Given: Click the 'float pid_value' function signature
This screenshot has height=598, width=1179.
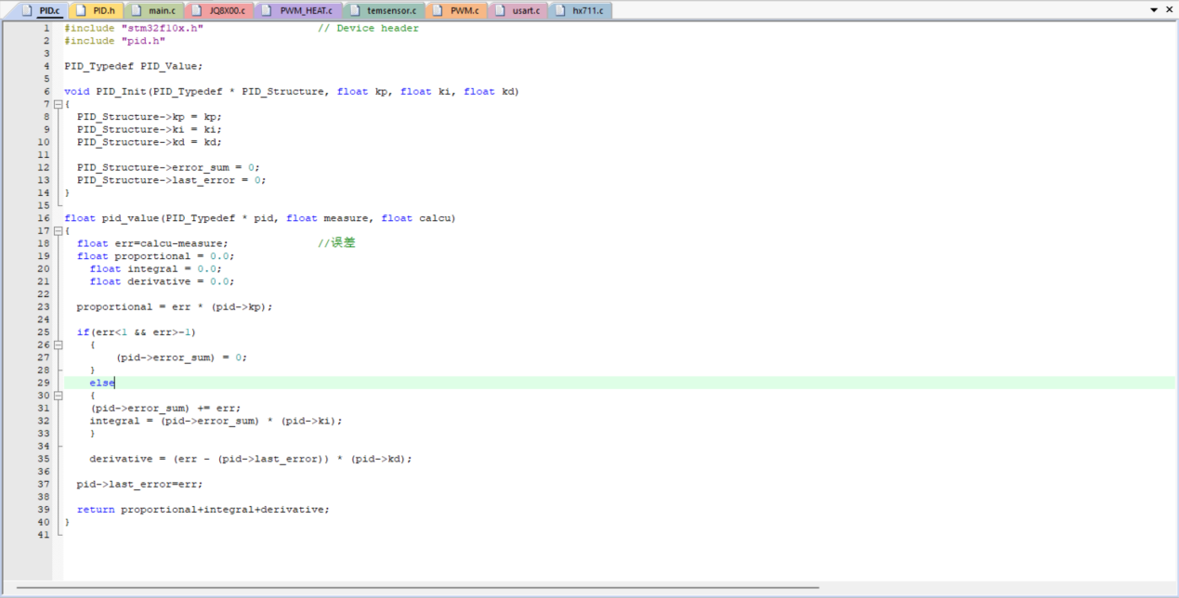Looking at the screenshot, I should 260,219.
